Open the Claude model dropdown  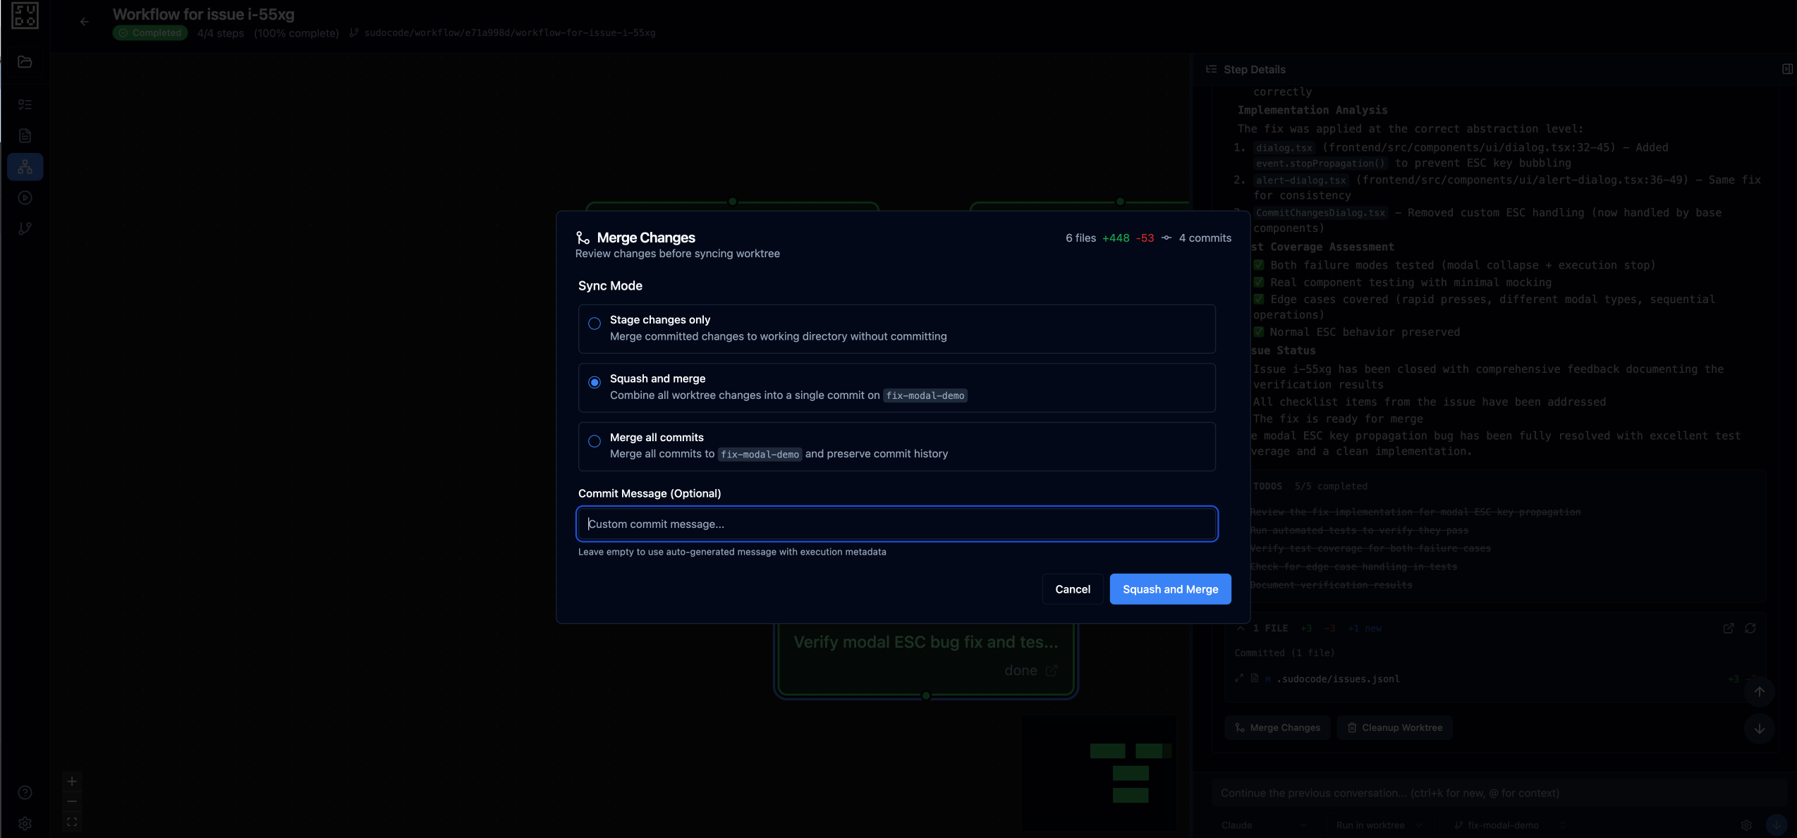pos(1262,825)
